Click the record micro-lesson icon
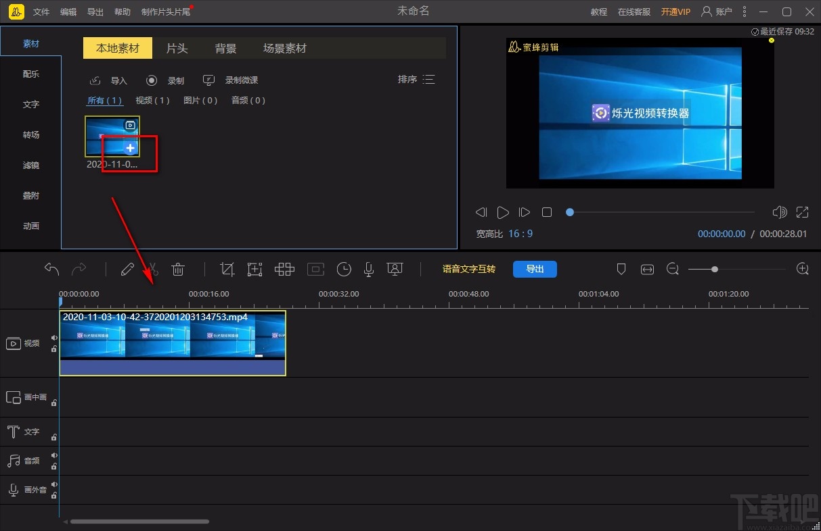Image resolution: width=821 pixels, height=531 pixels. 209,80
